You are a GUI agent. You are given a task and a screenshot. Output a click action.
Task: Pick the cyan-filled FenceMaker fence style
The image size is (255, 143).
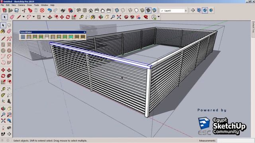click(x=71, y=37)
